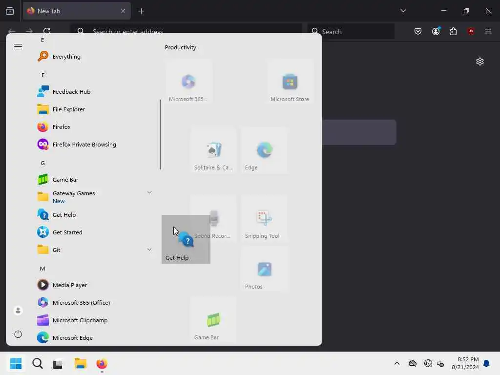The image size is (500, 375).
Task: Open File Explorer on the taskbar
Action: pyautogui.click(x=81, y=363)
